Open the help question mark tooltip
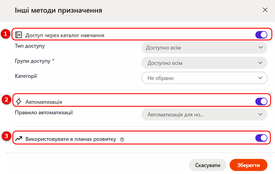Image resolution: width=275 pixels, height=174 pixels. [122, 139]
